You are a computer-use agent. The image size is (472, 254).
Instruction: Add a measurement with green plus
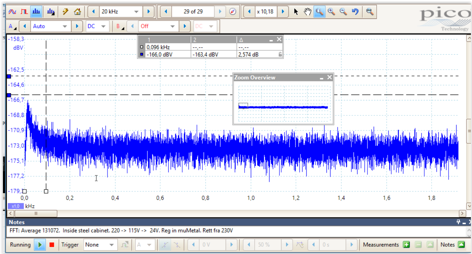click(x=406, y=244)
